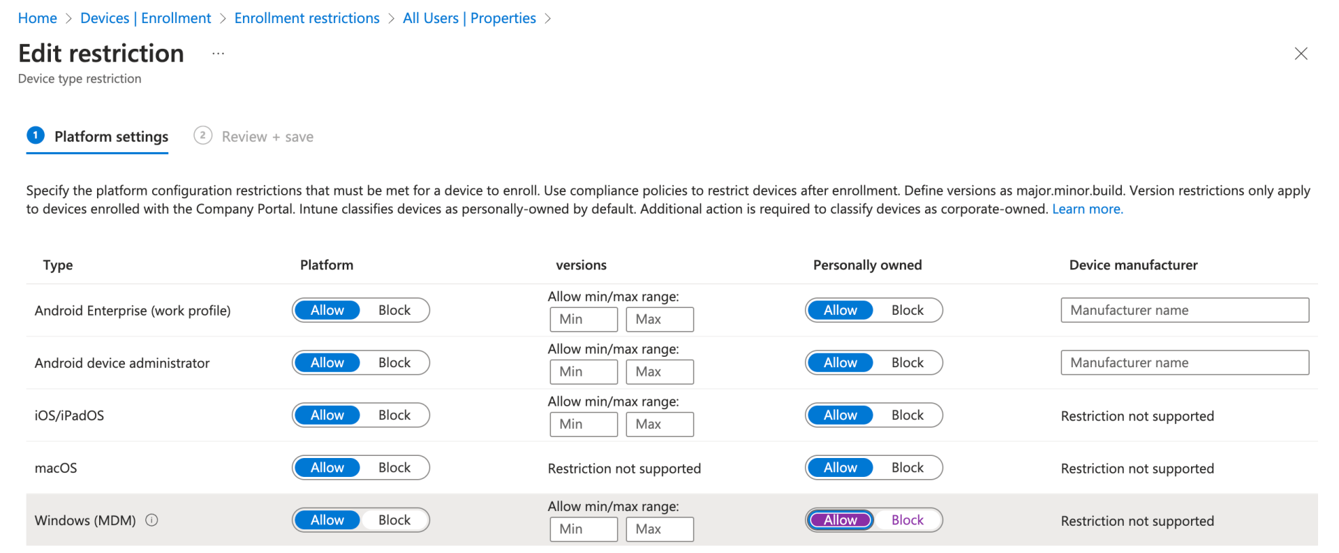The width and height of the screenshot is (1339, 553).
Task: Block the iOS/iPadOS platform
Action: point(394,415)
